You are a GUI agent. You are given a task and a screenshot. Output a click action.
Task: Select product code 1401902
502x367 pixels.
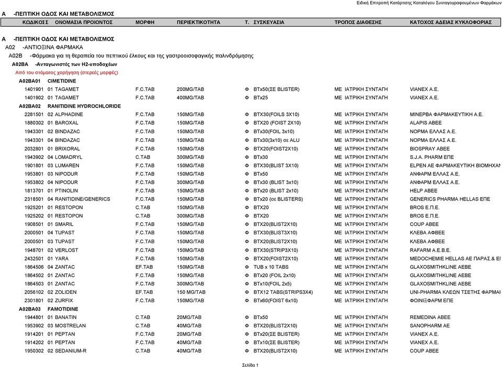pos(34,98)
